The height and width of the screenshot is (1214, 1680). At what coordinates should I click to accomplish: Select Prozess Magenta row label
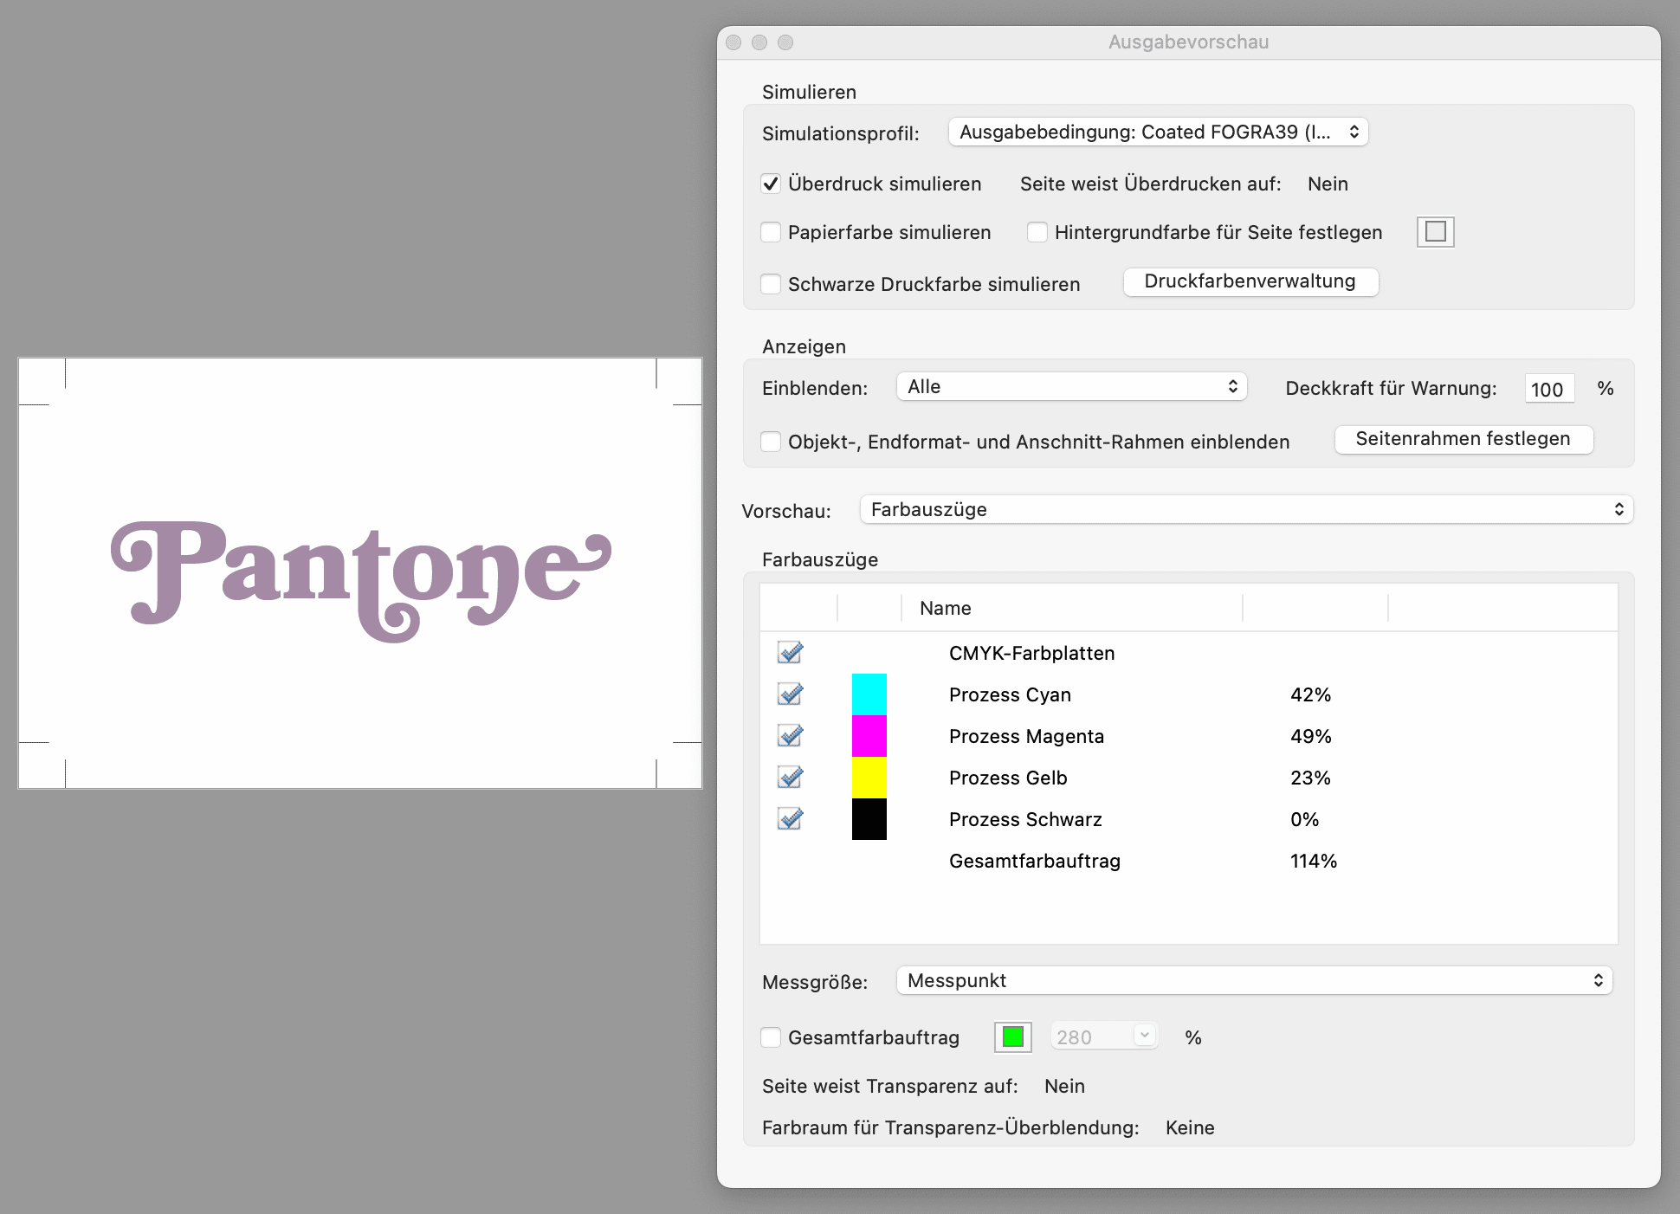click(1026, 736)
